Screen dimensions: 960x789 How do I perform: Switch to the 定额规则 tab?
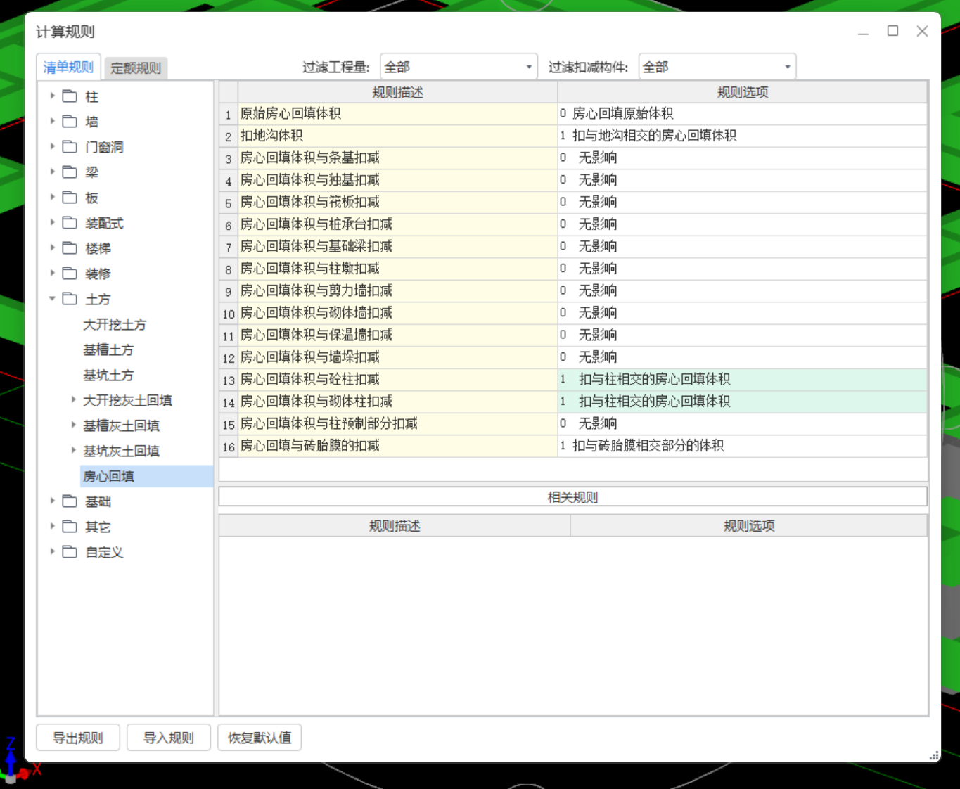pos(136,68)
